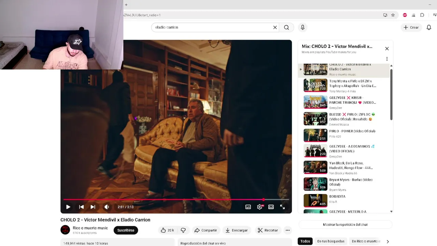Screen dimensions: 437x246
Task: Start voice search with the microphone
Action: pos(302,27)
